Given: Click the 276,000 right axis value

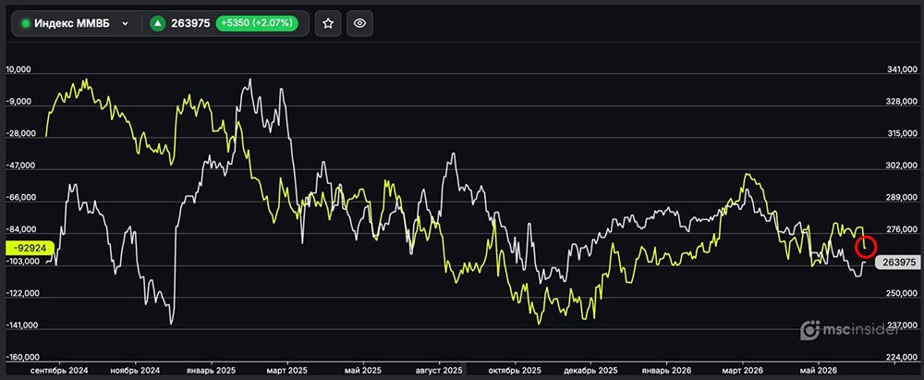Looking at the screenshot, I should click(901, 229).
